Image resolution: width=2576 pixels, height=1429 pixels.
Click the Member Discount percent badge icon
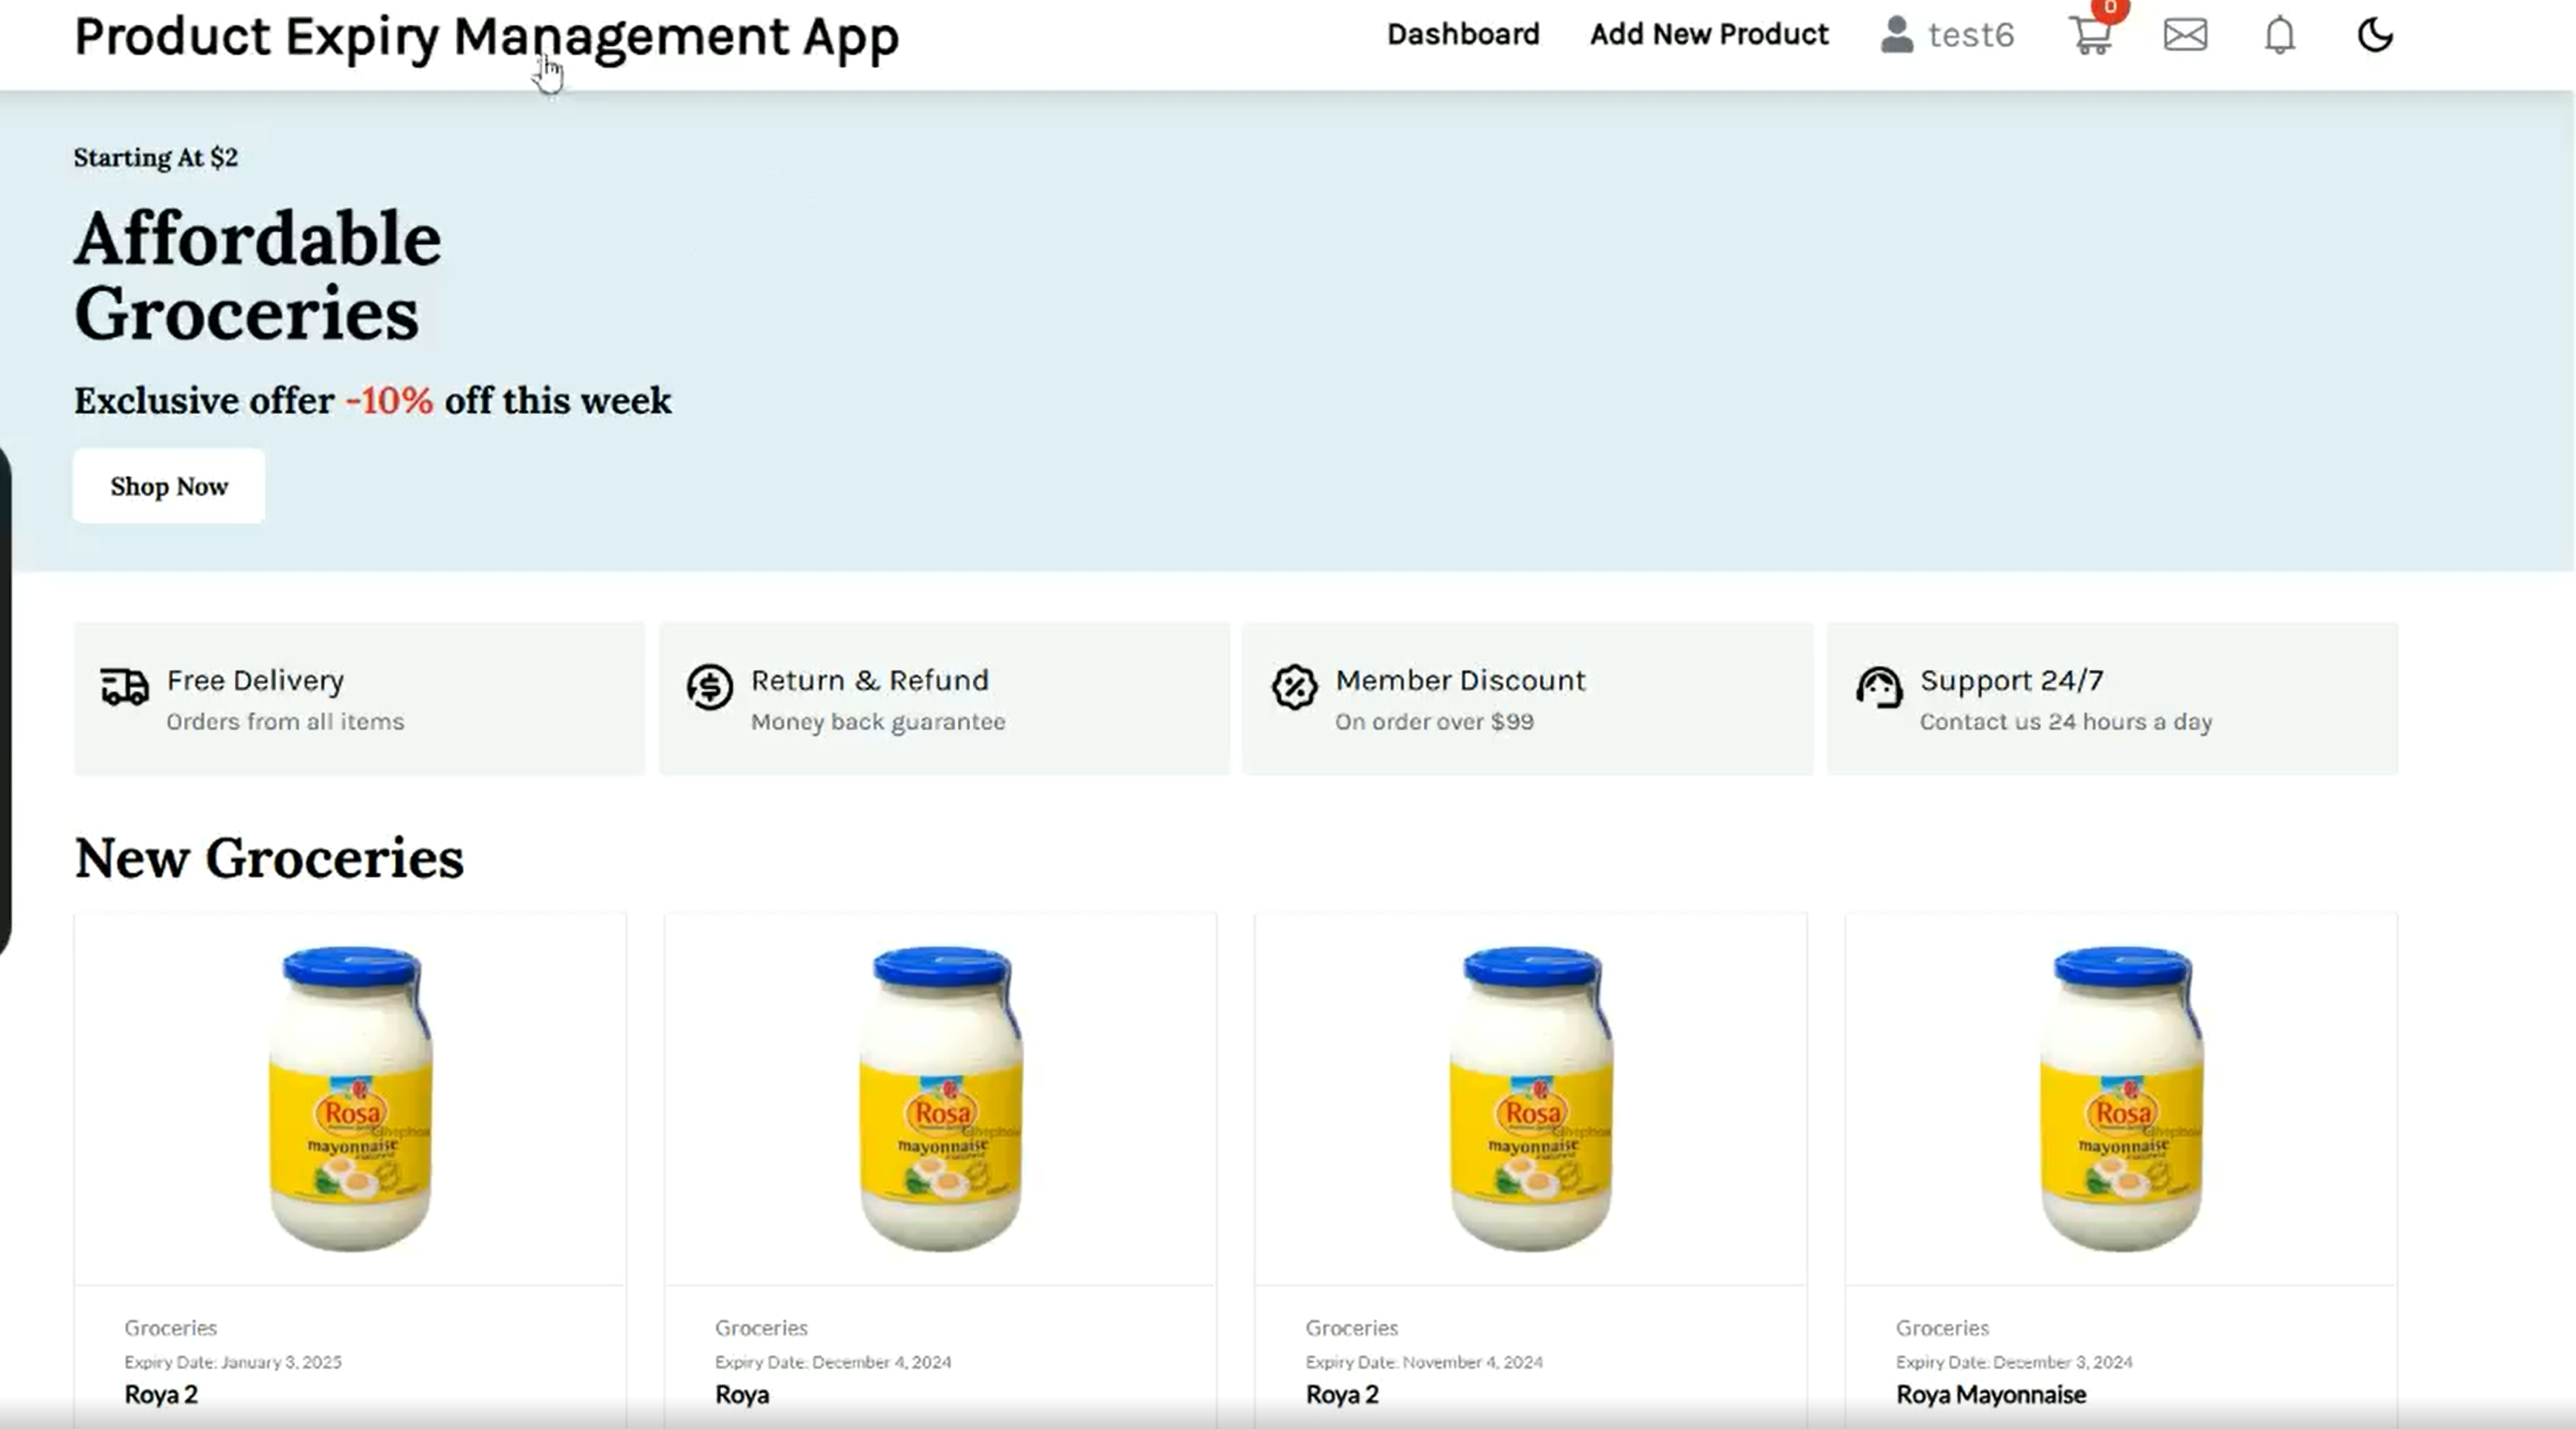point(1294,687)
